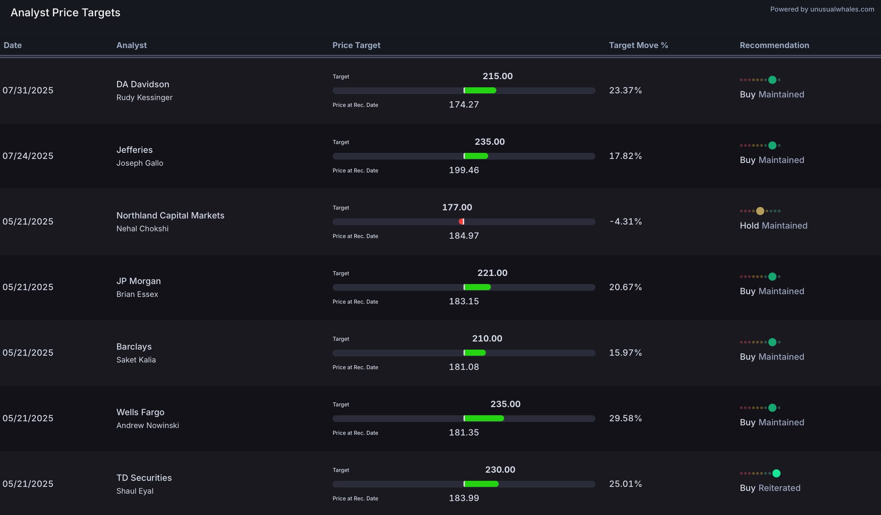This screenshot has height=515, width=881.
Task: Click the 183.15 price at rec date
Action: coord(464,301)
